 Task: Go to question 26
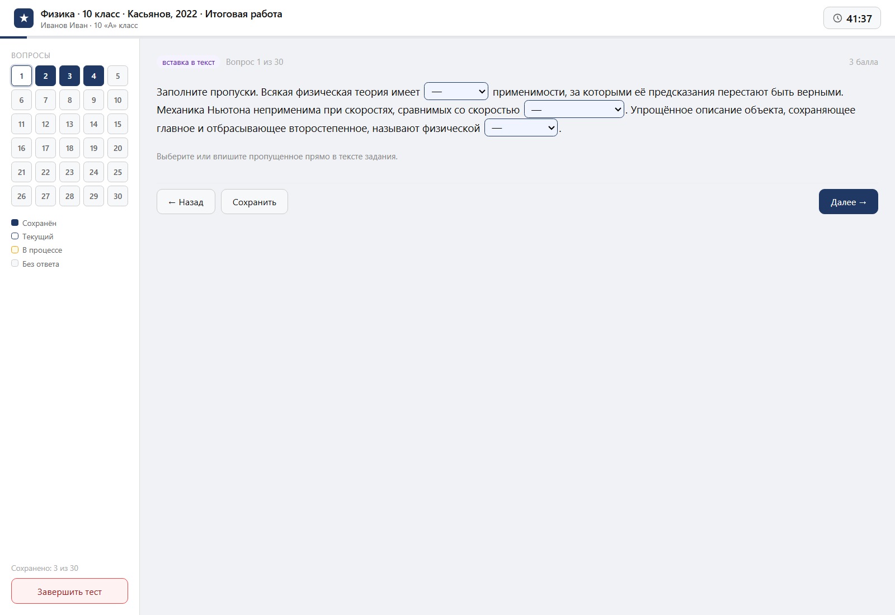tap(21, 196)
